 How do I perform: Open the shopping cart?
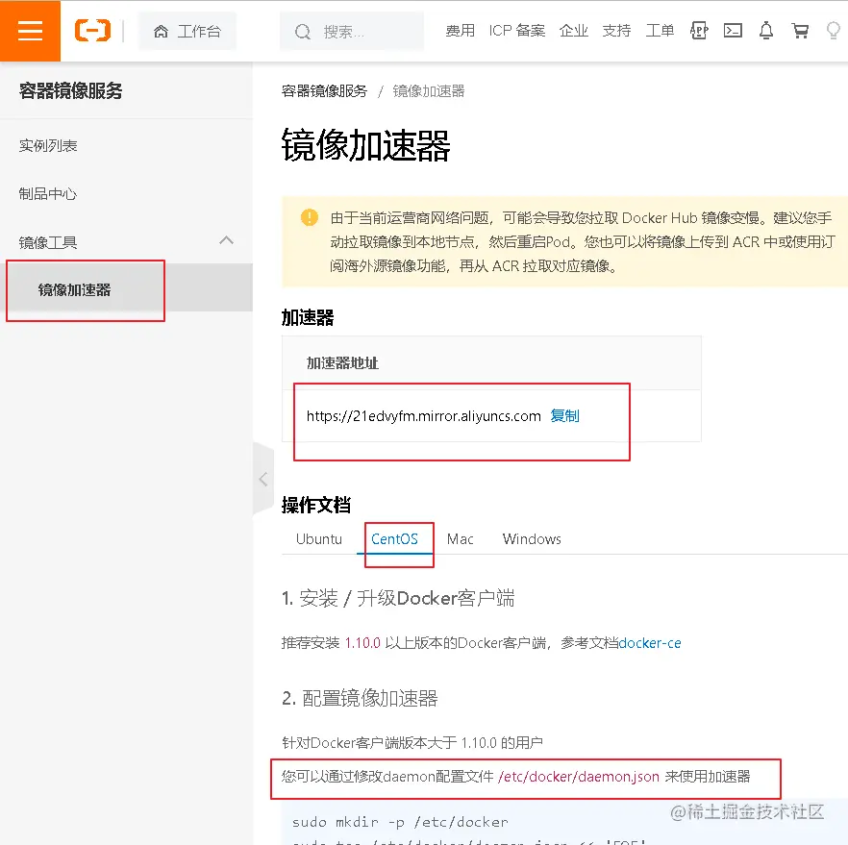[800, 31]
